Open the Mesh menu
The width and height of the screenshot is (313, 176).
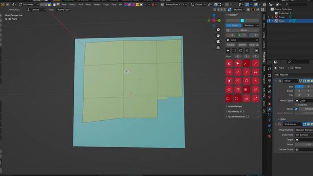(88, 4)
